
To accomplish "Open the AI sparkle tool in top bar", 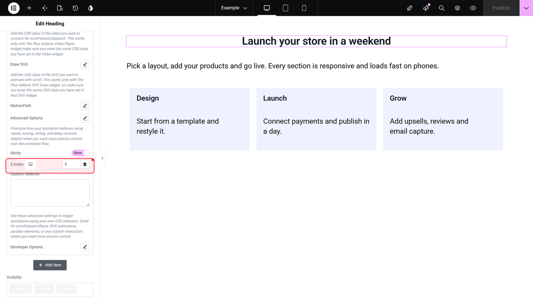I will tap(44, 8).
